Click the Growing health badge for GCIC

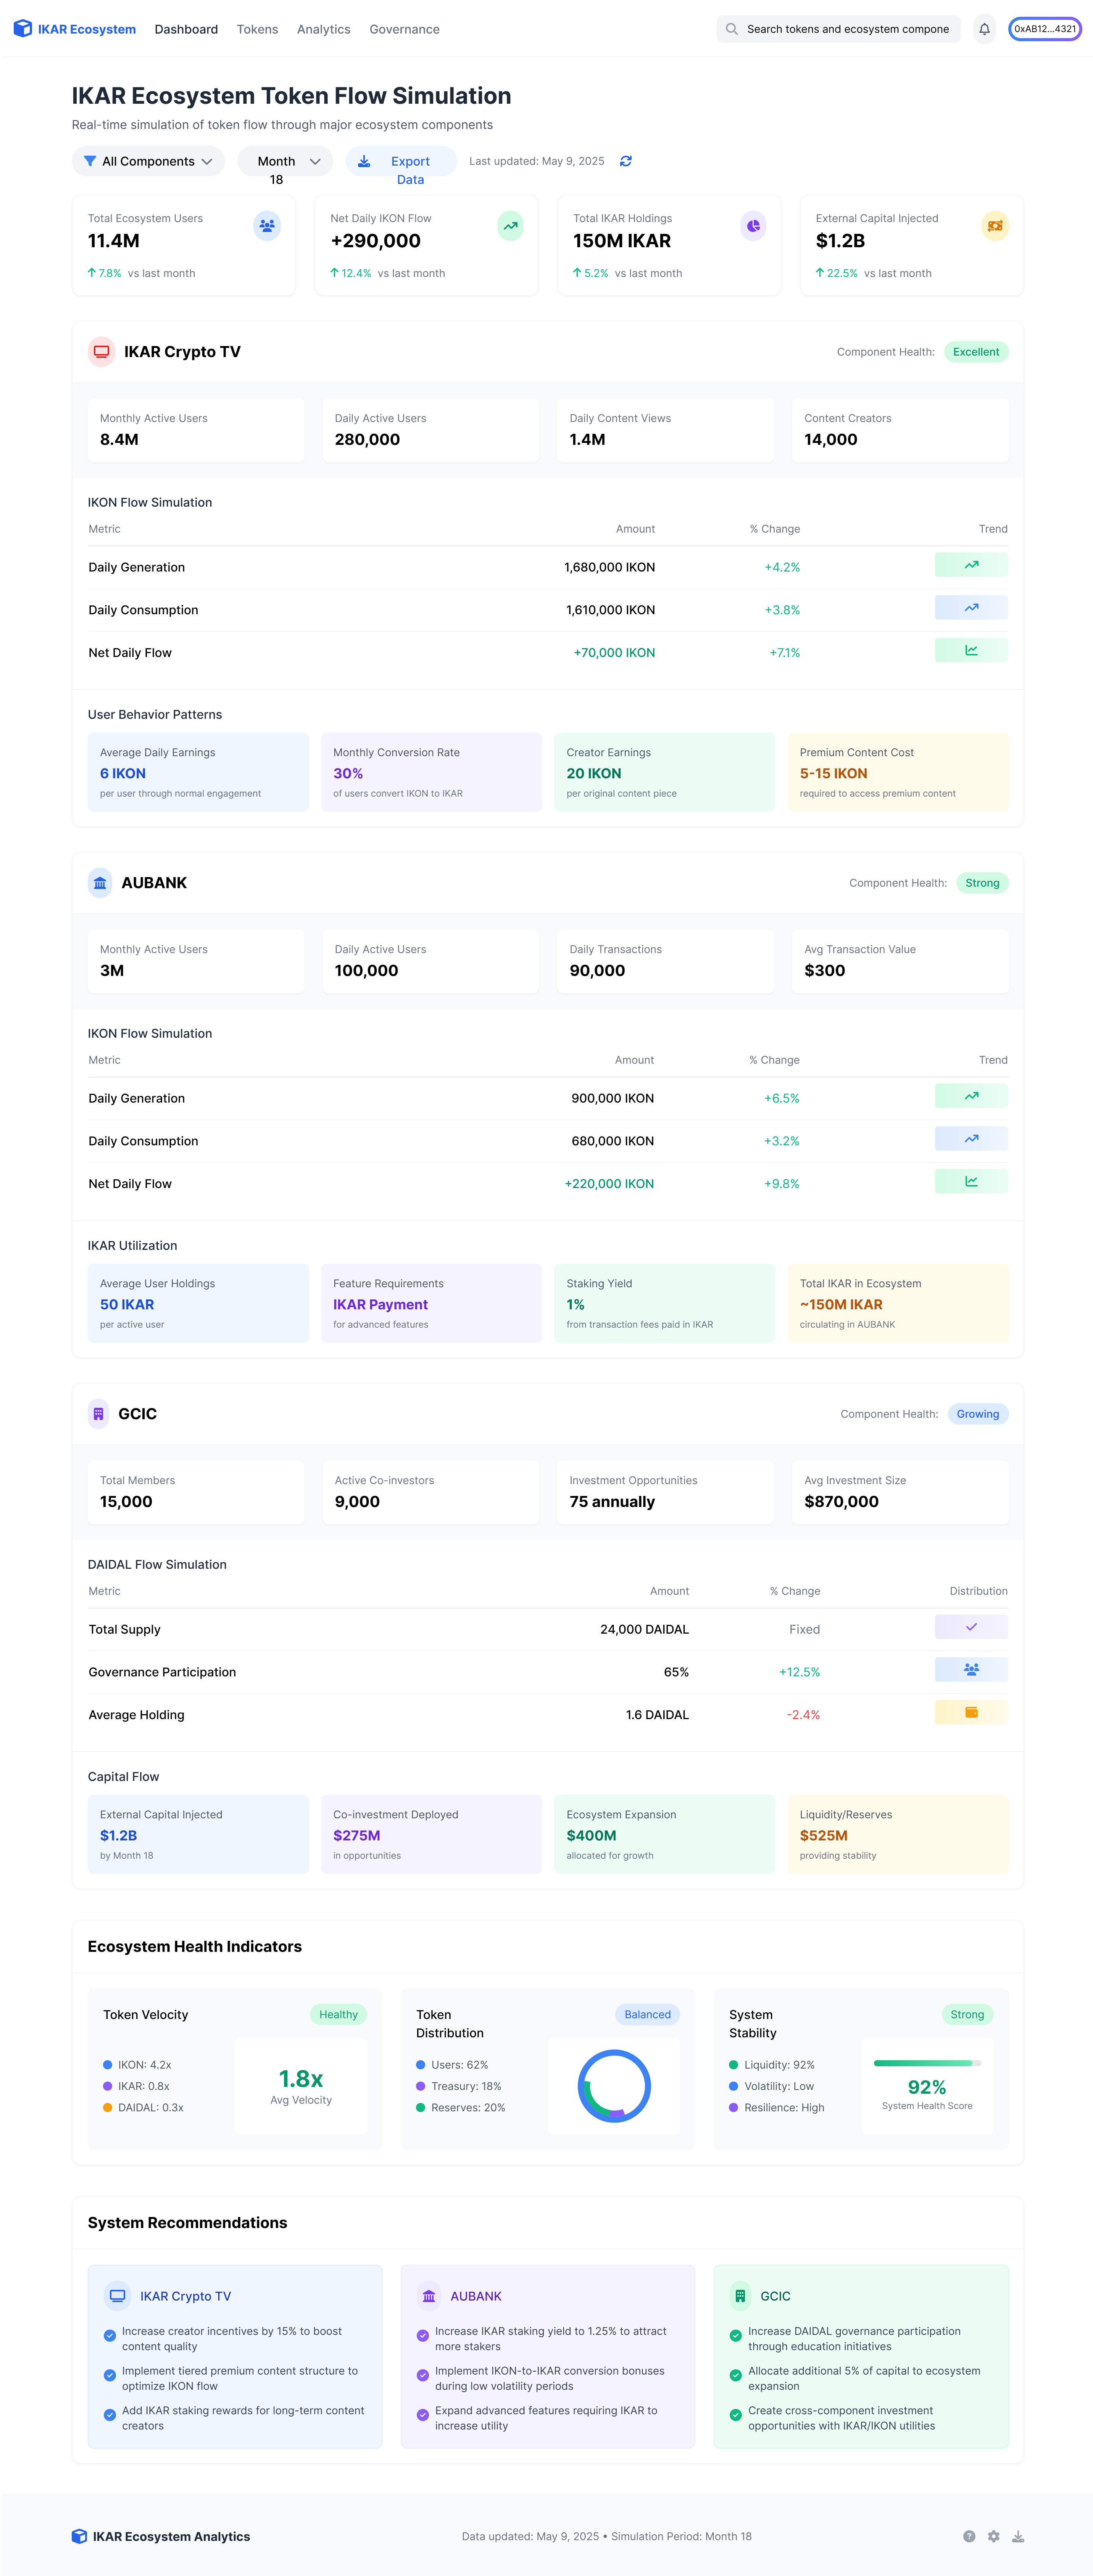(x=978, y=1414)
